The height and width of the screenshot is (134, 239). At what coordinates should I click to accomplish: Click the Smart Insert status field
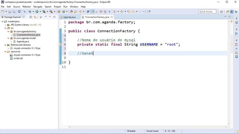click(152, 131)
